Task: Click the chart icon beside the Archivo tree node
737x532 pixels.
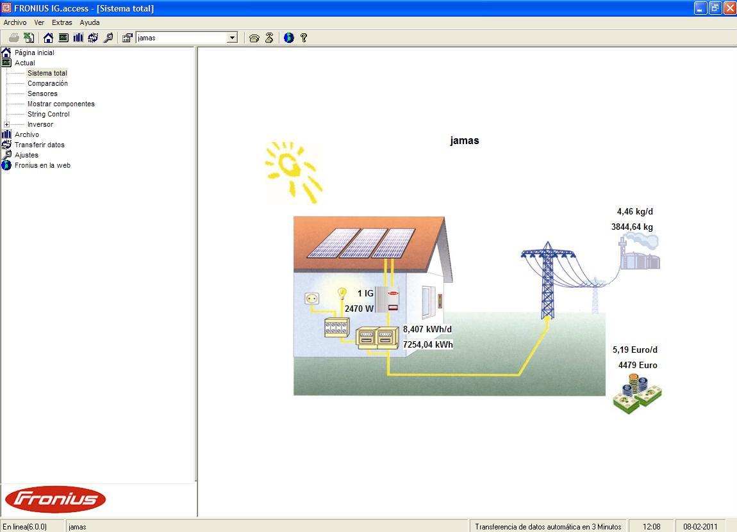Action: tap(6, 135)
